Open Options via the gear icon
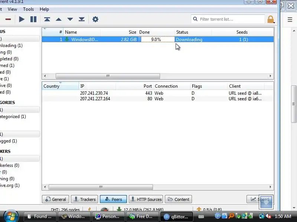297x222 pixels. click(95, 19)
